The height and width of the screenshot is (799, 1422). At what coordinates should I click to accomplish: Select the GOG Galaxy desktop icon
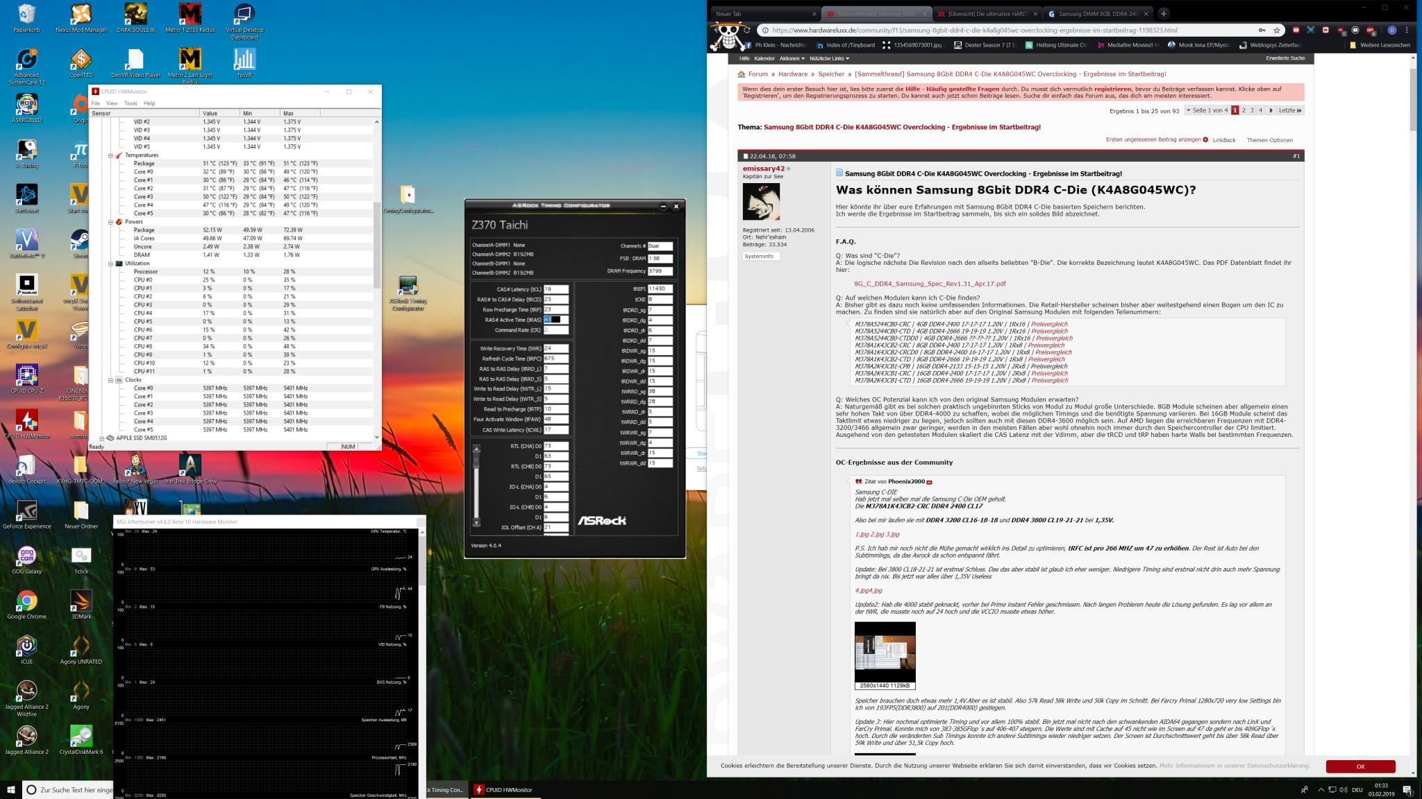click(26, 560)
